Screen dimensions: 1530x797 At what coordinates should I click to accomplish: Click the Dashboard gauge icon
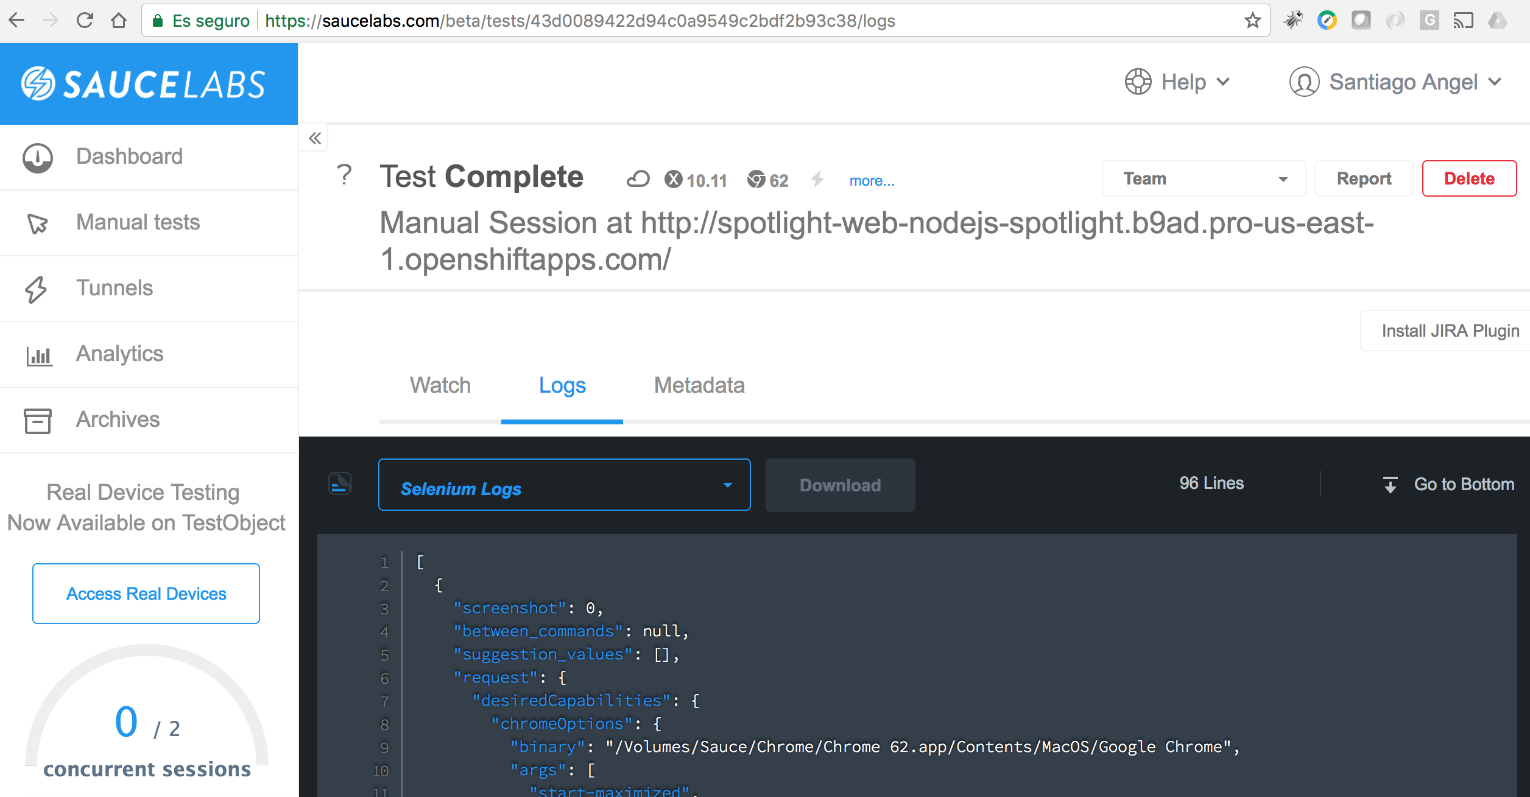coord(38,158)
